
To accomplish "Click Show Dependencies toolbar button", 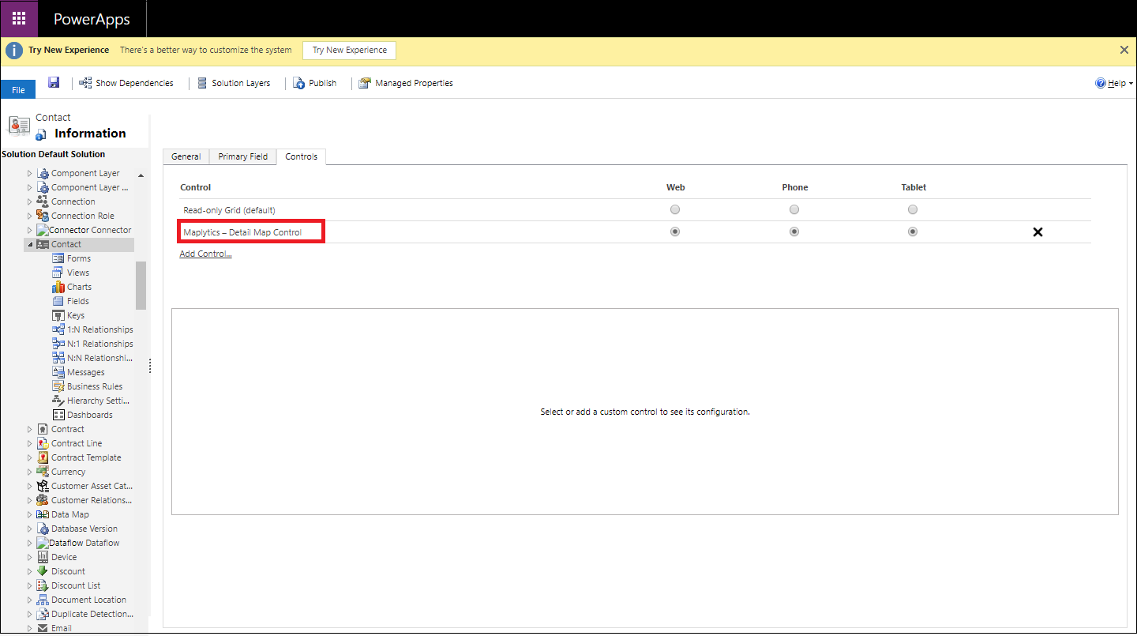I will point(126,83).
